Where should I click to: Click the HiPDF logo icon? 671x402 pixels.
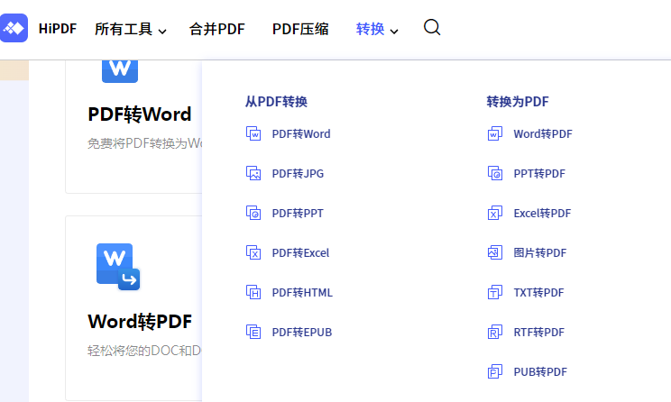pos(14,28)
